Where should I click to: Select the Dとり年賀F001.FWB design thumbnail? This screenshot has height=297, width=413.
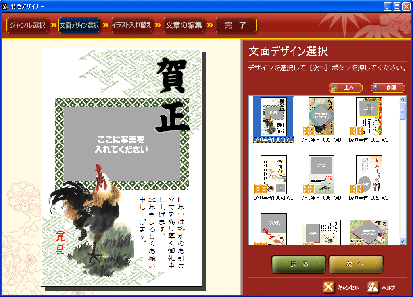273,117
